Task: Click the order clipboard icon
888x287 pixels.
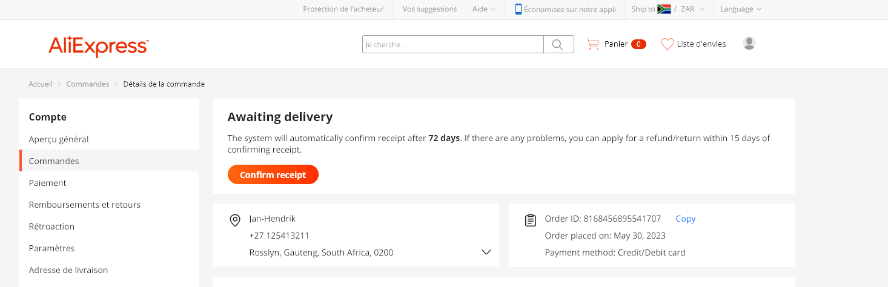Action: point(531,220)
